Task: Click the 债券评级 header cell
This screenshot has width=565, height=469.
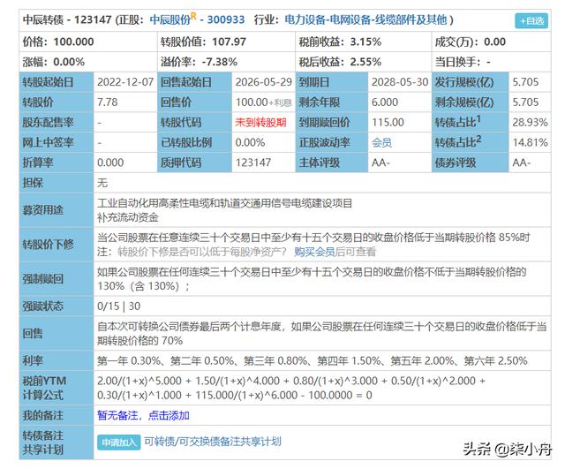Action: pos(470,163)
